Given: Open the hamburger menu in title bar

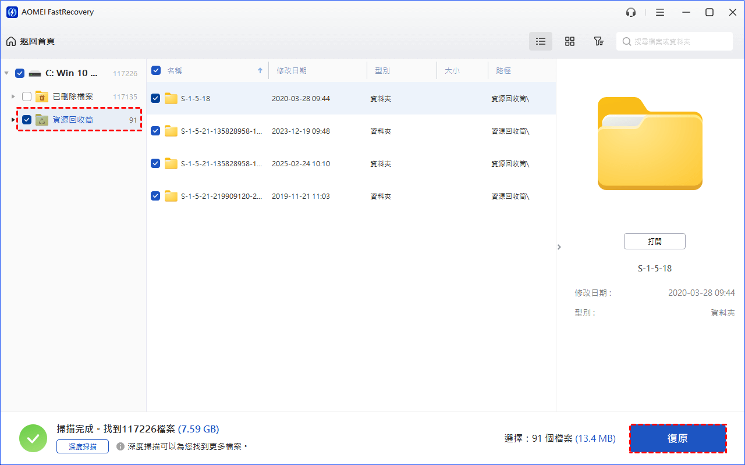Looking at the screenshot, I should (659, 12).
